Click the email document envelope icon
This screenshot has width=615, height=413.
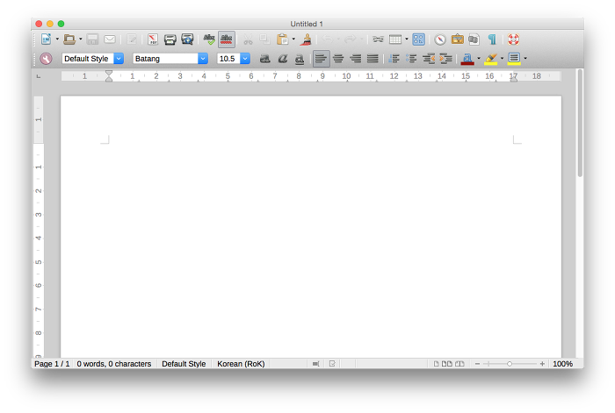(110, 39)
